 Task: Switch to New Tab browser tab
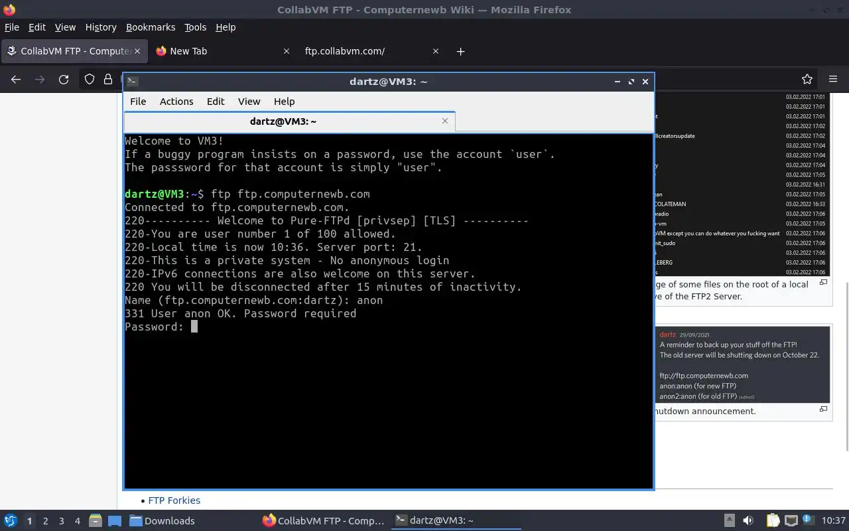pos(222,51)
